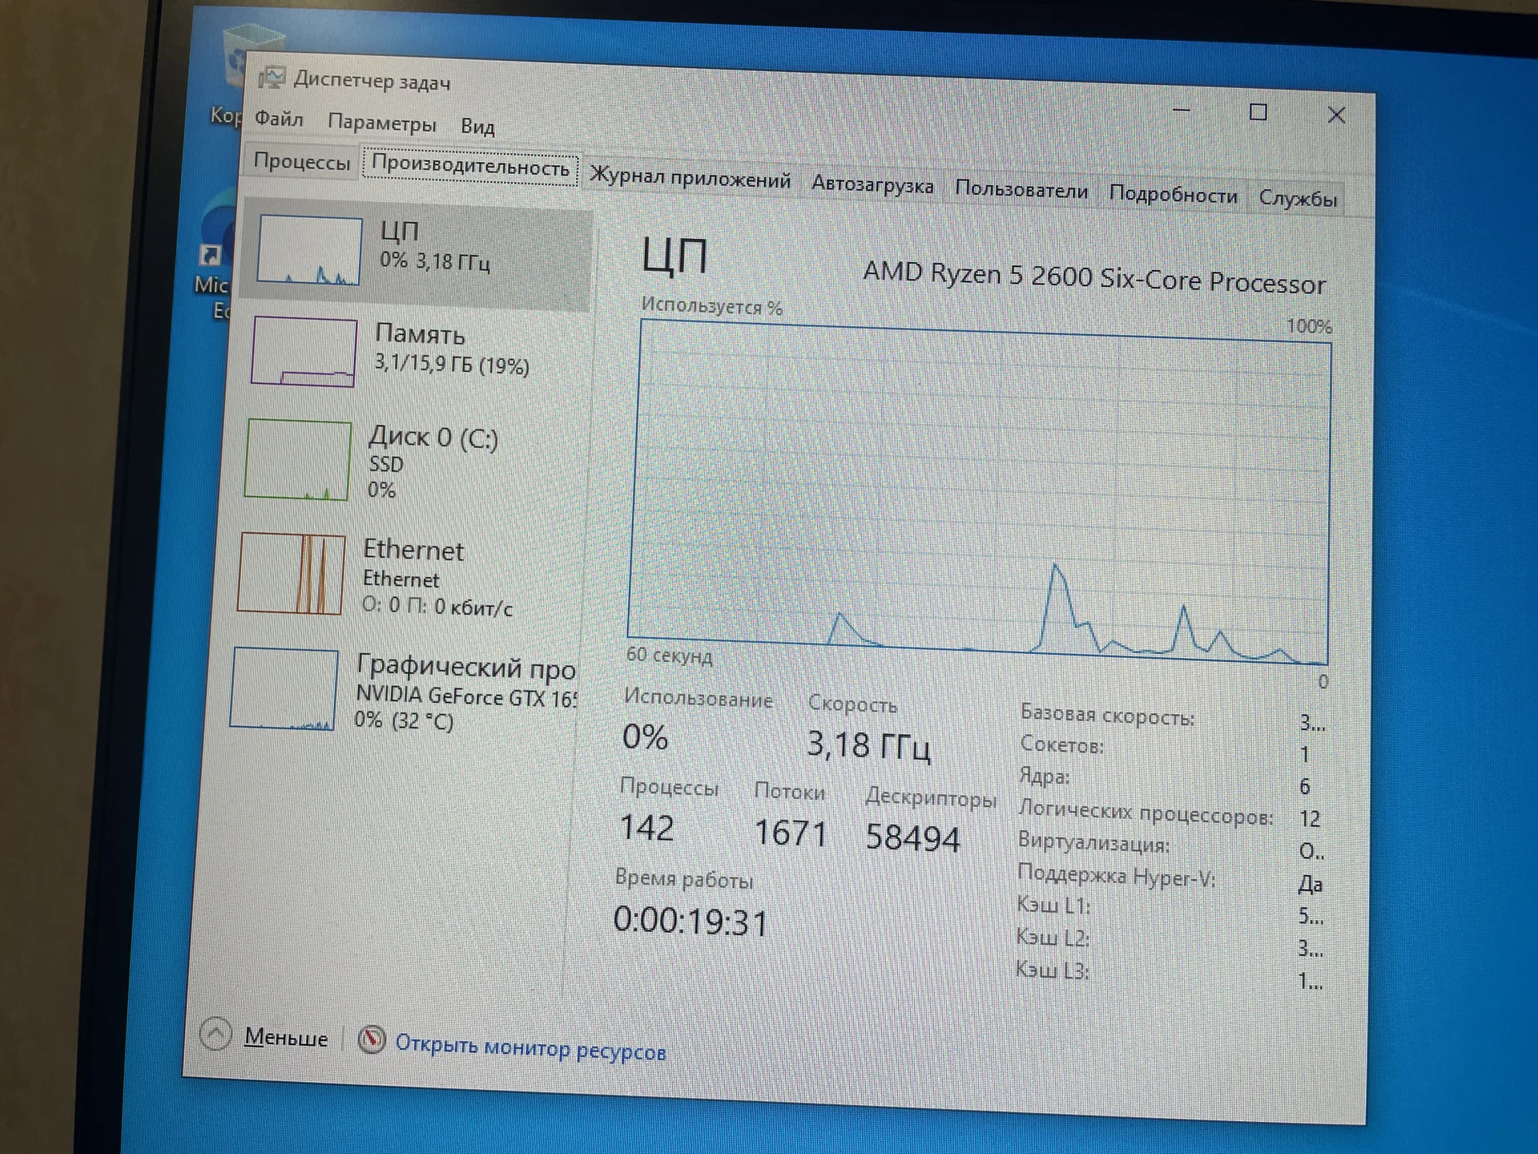Image resolution: width=1538 pixels, height=1154 pixels.
Task: Switch to the Подробности tab
Action: tap(1173, 195)
